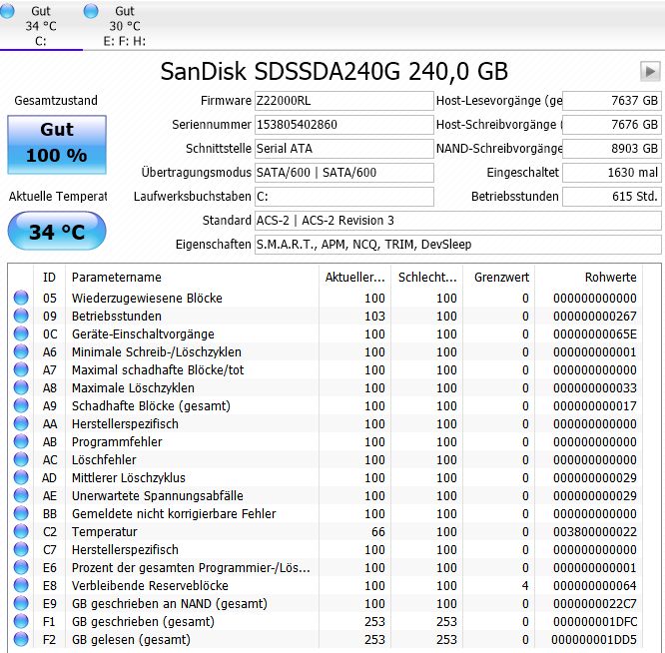
Task: Click status orb of row 0C Geräte-Einschaltvorgänge
Action: coord(21,333)
